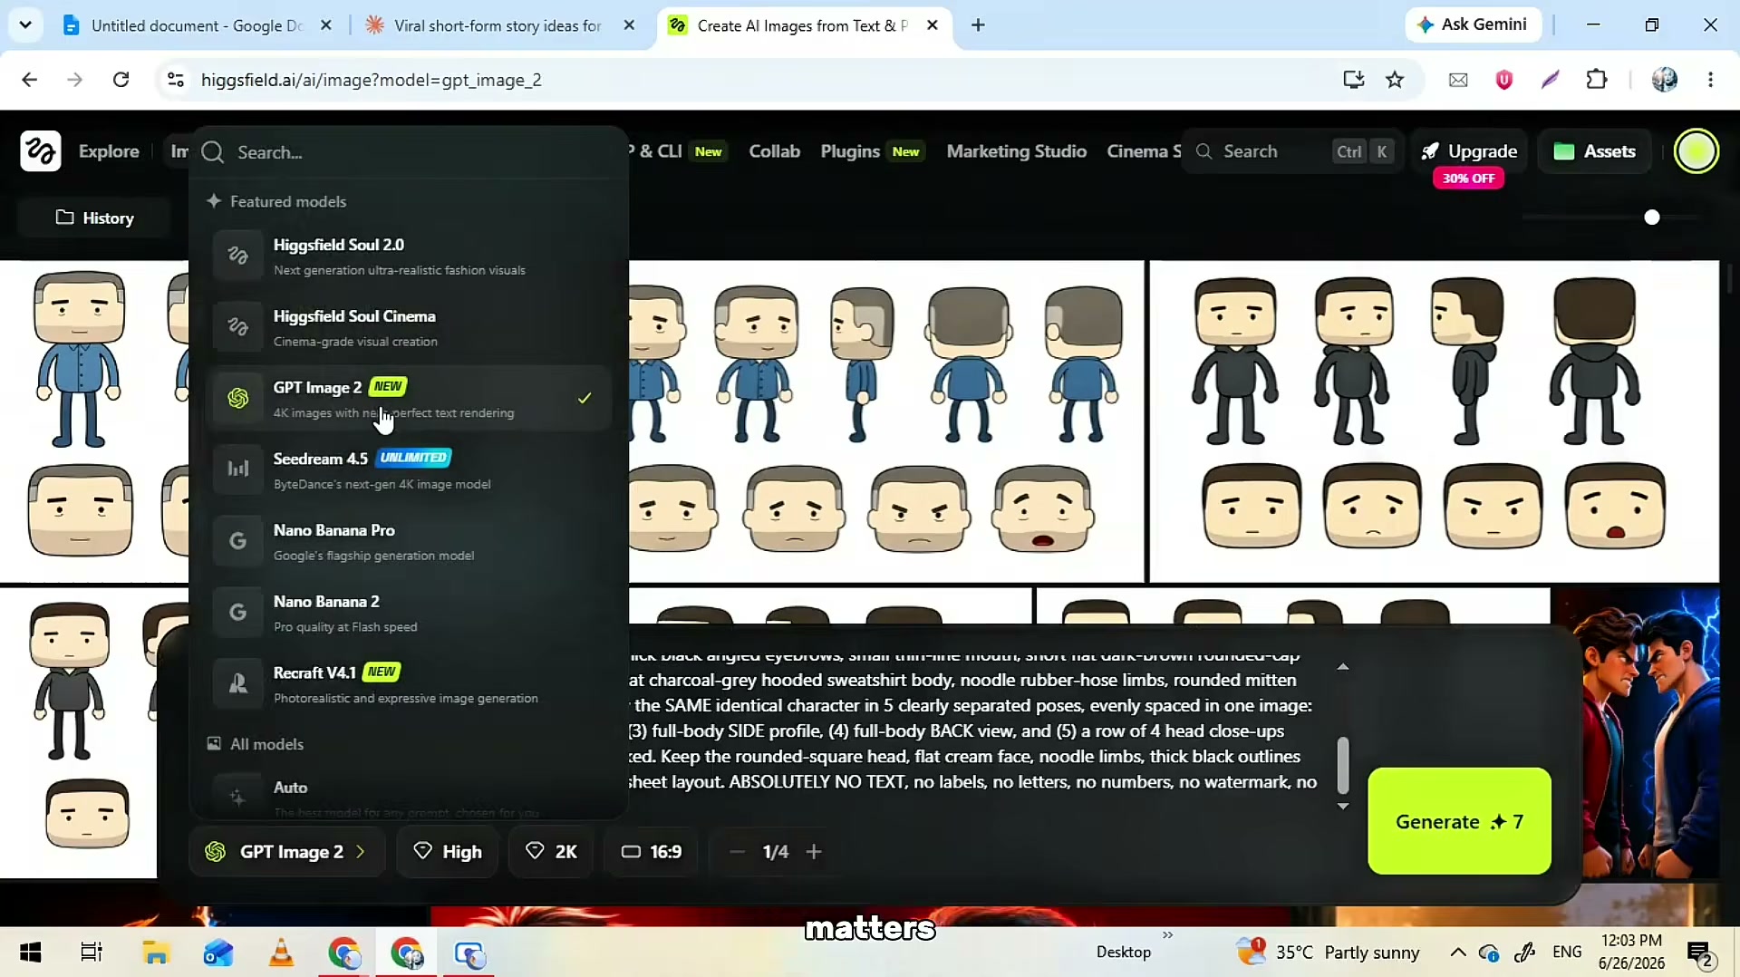Screen dimensions: 1740x977
Task: Open the Chrome extensions puzzle icon
Action: [1597, 80]
